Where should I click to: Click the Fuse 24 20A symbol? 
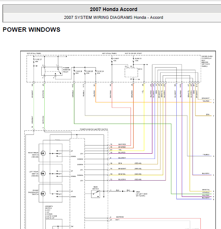coord(96,72)
